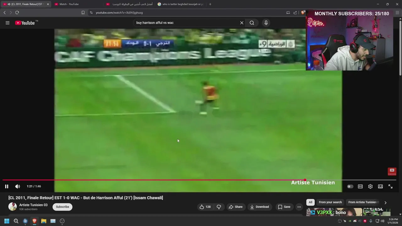This screenshot has height=226, width=402.
Task: Click the Download button
Action: click(x=259, y=207)
